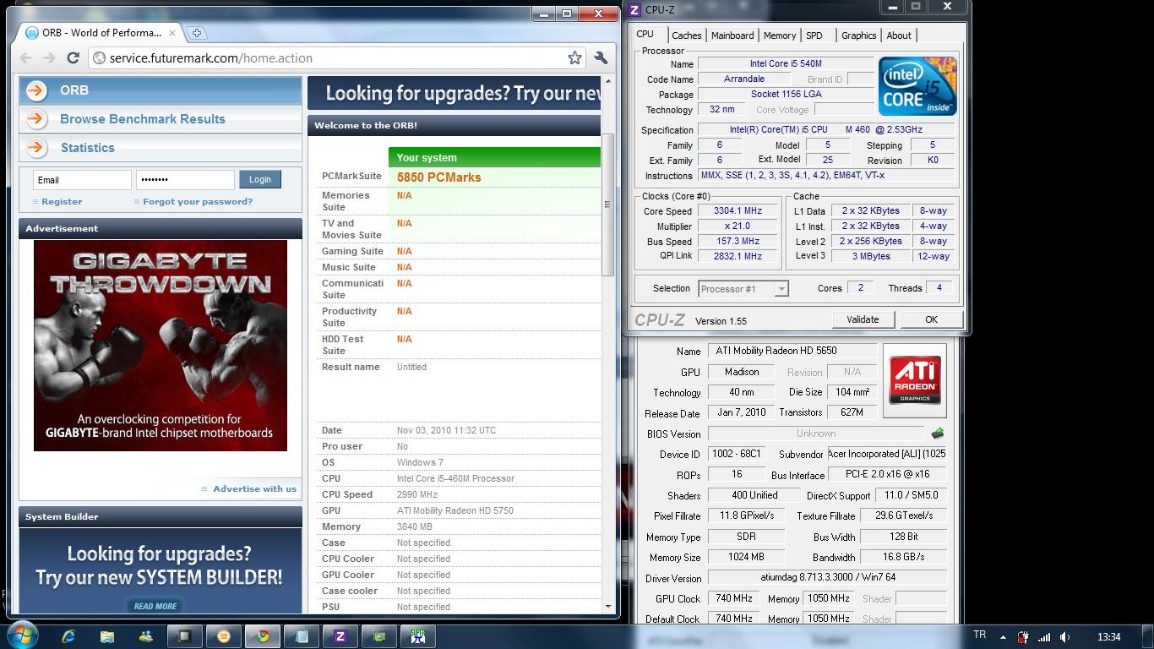Image resolution: width=1154 pixels, height=649 pixels.
Task: Click the Intel Core i5 logo in CPU-Z
Action: pos(917,86)
